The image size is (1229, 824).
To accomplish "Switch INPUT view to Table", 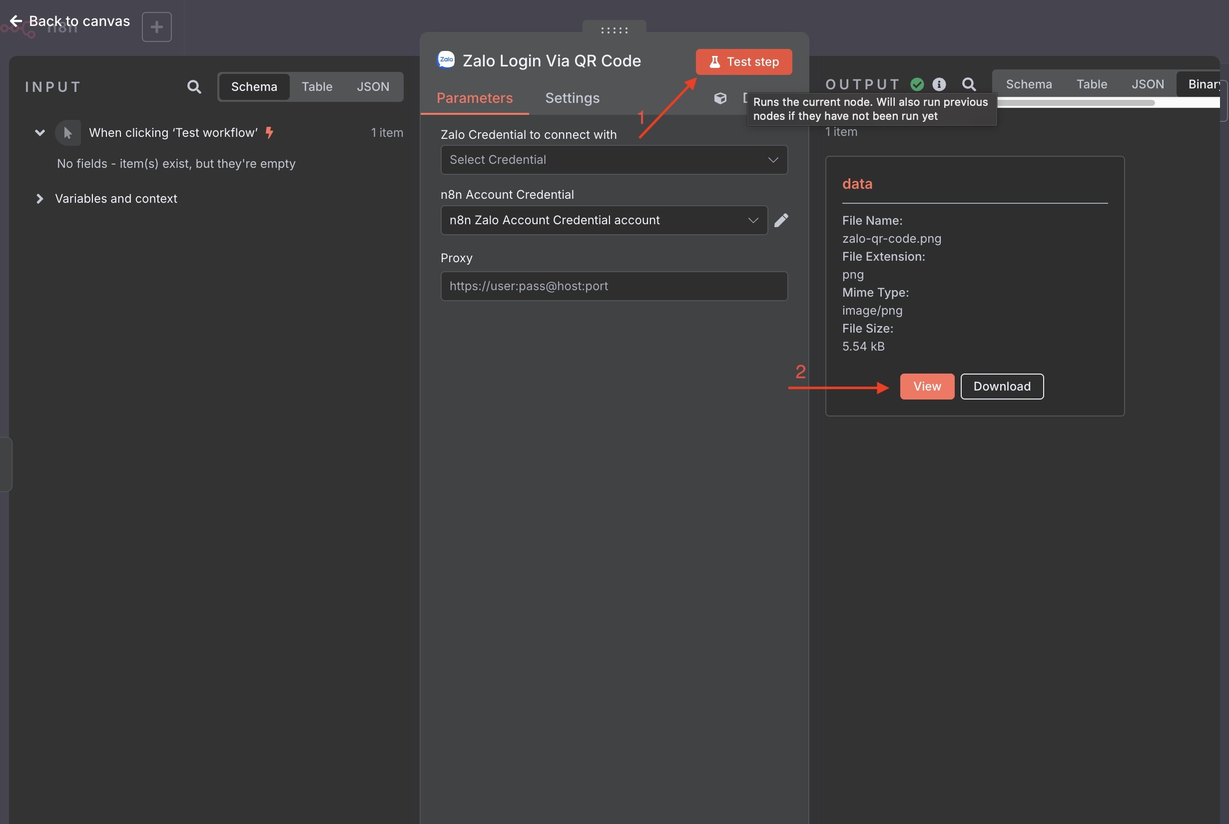I will [x=317, y=87].
